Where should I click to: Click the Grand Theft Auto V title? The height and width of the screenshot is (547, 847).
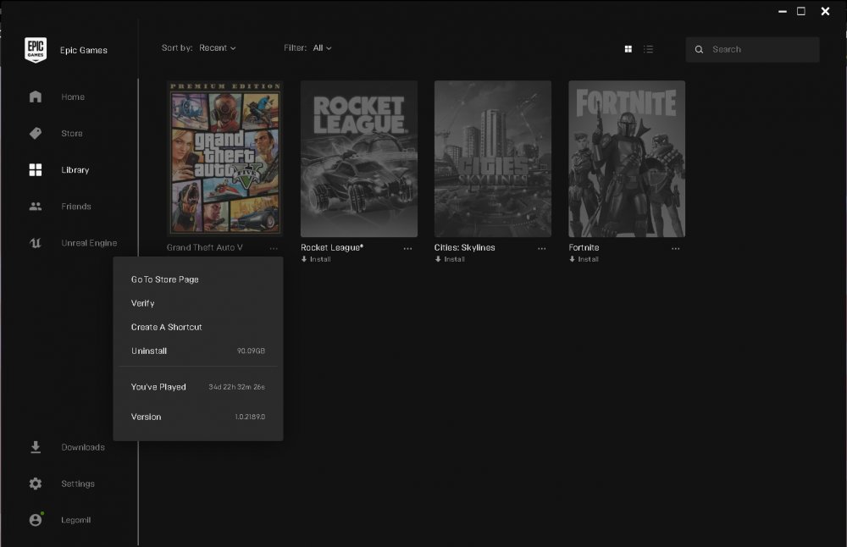tap(205, 247)
